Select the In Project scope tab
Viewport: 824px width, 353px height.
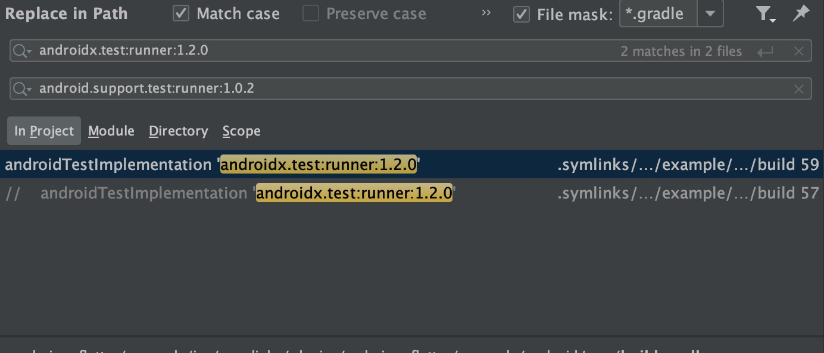[44, 131]
